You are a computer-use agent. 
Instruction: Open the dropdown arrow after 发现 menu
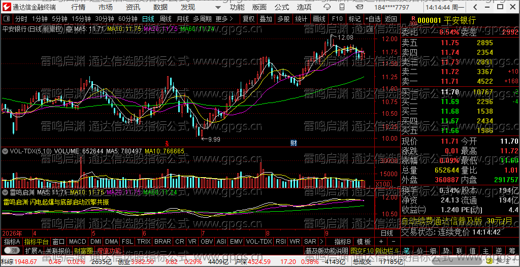pyautogui.click(x=217, y=7)
